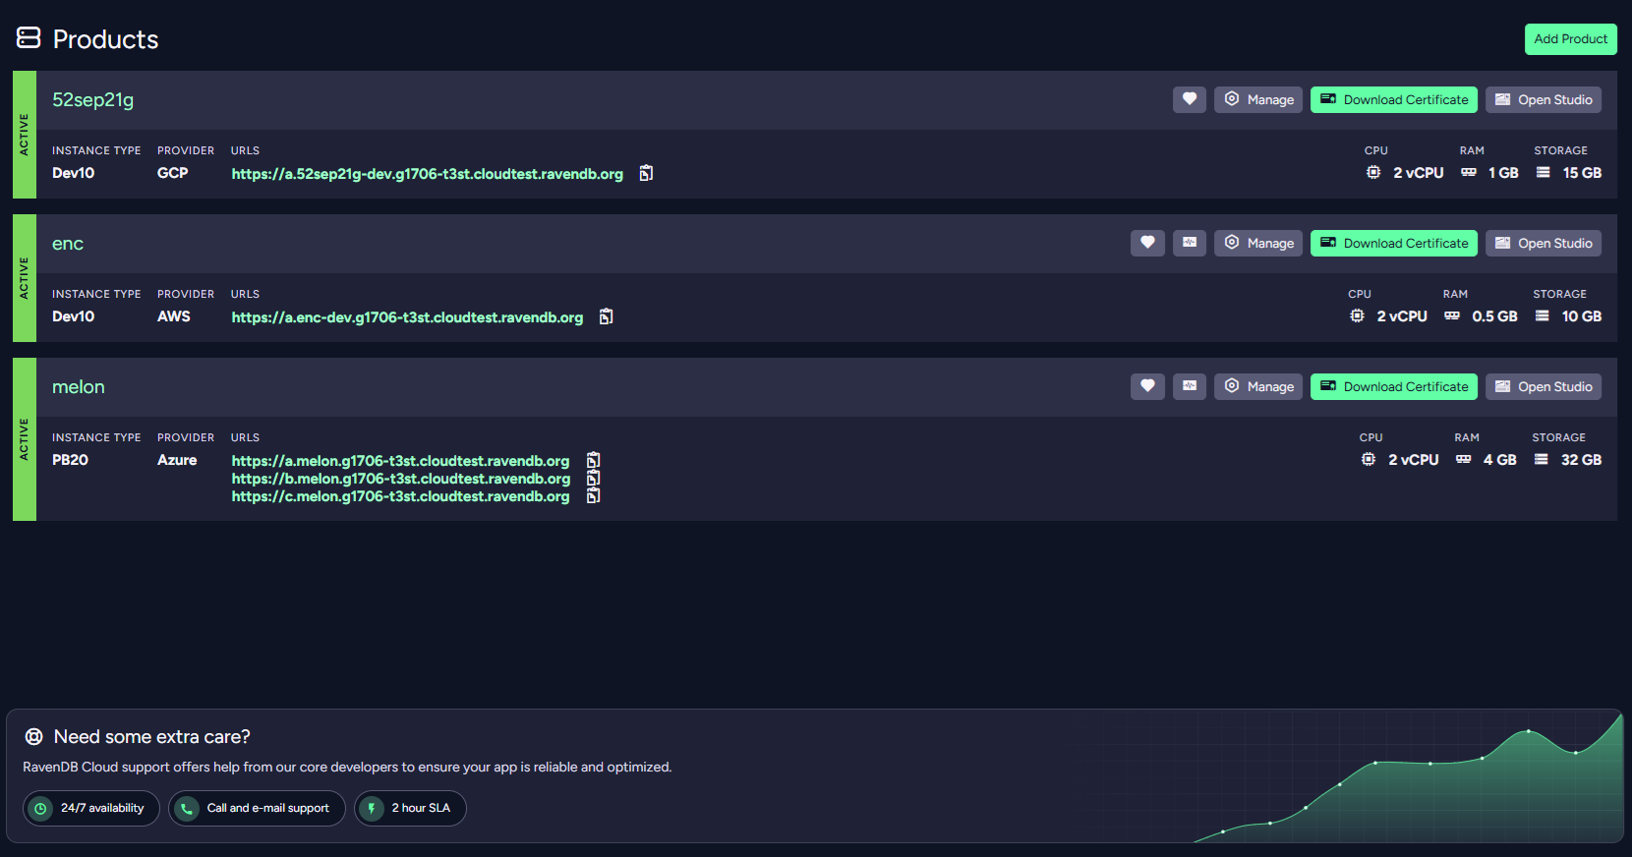Click the ACTIVE status strip for melon
The height and width of the screenshot is (857, 1632).
[25, 439]
